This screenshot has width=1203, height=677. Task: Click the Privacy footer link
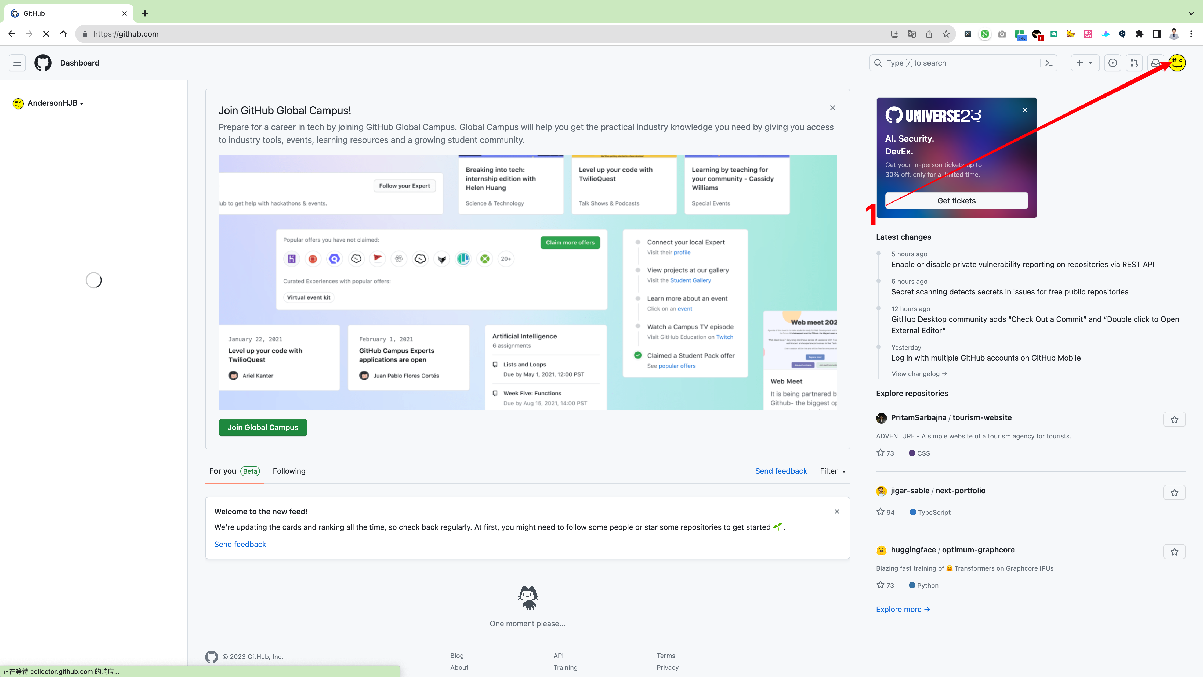click(668, 668)
